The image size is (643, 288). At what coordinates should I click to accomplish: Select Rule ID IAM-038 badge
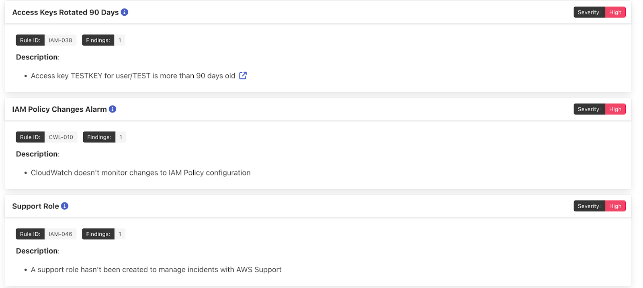(60, 40)
